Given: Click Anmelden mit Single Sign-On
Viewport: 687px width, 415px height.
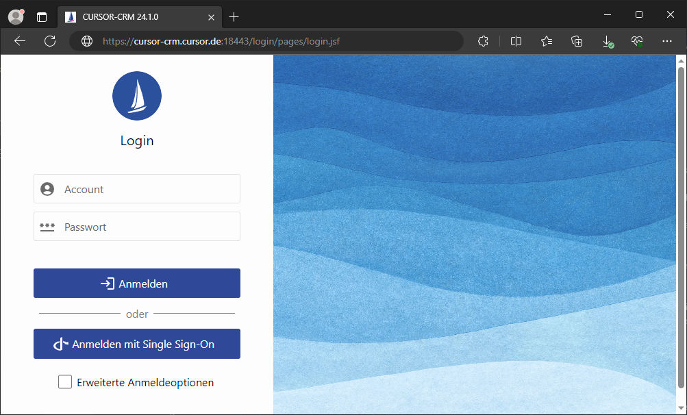Looking at the screenshot, I should pyautogui.click(x=137, y=344).
